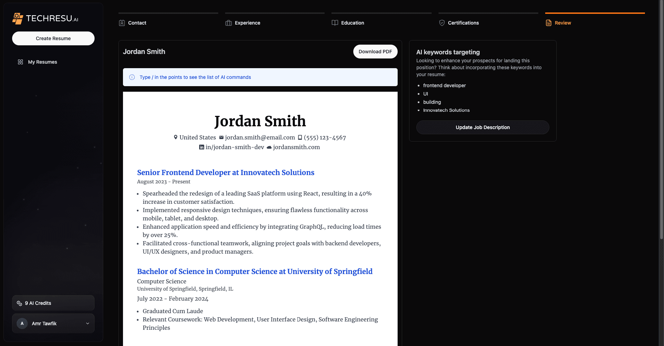Click the Experience briefcase icon
664x346 pixels.
point(229,23)
